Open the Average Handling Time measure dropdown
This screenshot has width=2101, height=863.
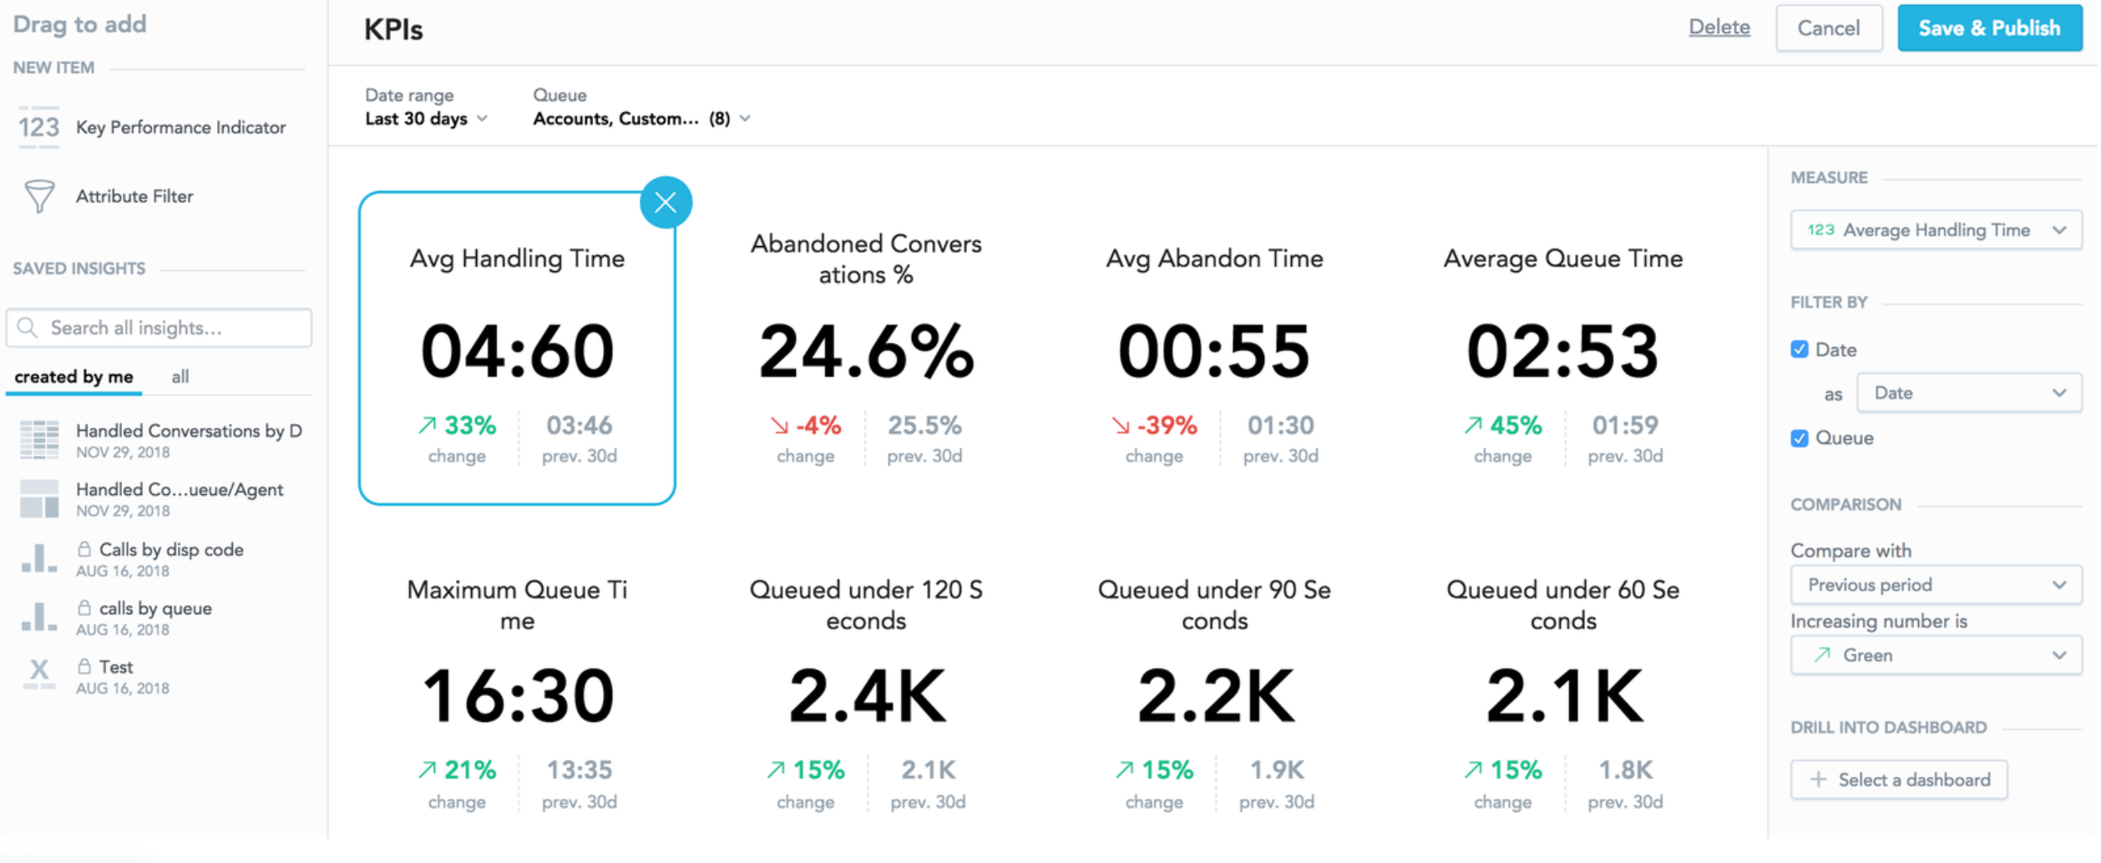[1934, 230]
